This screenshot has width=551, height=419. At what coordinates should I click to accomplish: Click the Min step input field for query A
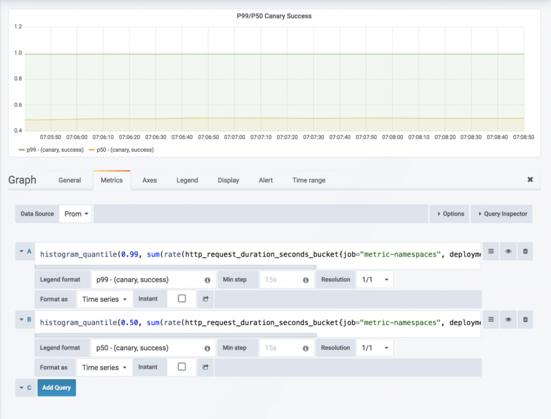[280, 280]
